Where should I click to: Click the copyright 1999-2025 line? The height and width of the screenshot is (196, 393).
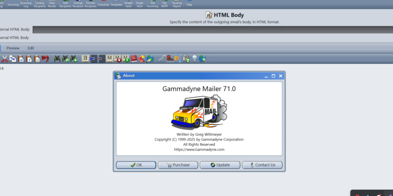click(199, 140)
